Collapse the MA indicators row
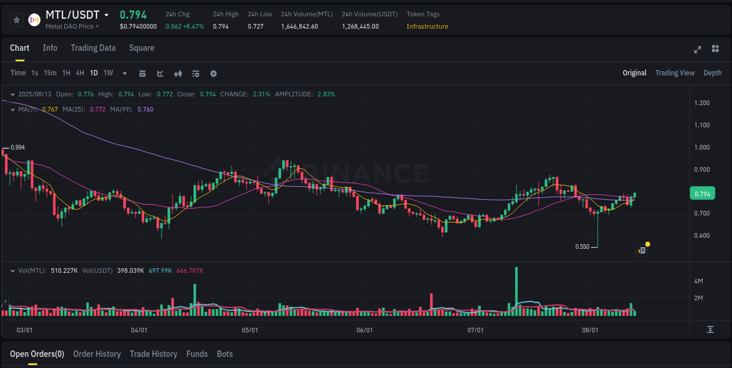The height and width of the screenshot is (368, 732). (x=12, y=109)
